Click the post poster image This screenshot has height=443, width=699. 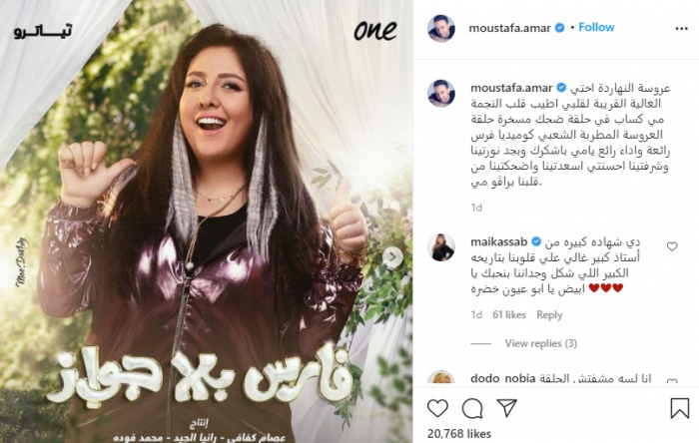207,221
